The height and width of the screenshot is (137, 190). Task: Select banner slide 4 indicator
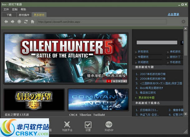tap(124, 81)
